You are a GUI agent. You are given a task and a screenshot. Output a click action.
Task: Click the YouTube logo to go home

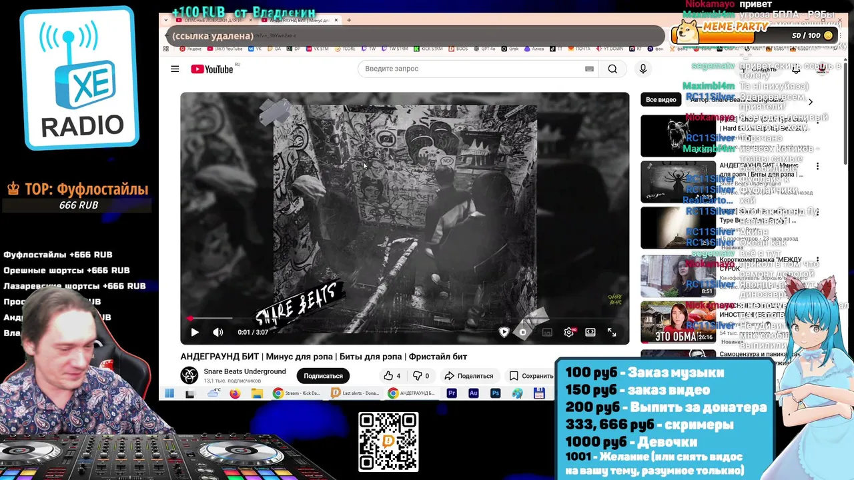click(x=213, y=69)
